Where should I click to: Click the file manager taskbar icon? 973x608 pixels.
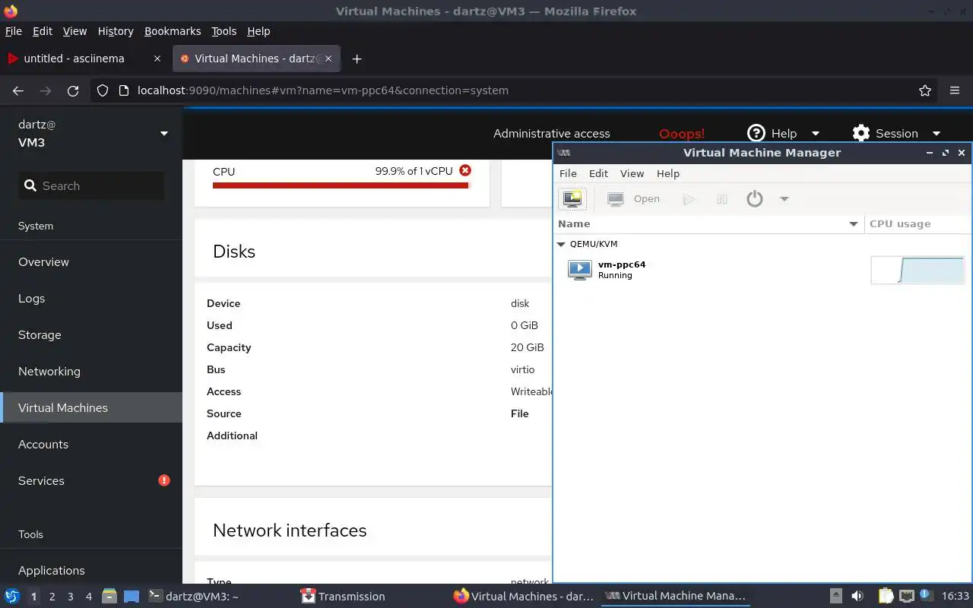point(109,597)
